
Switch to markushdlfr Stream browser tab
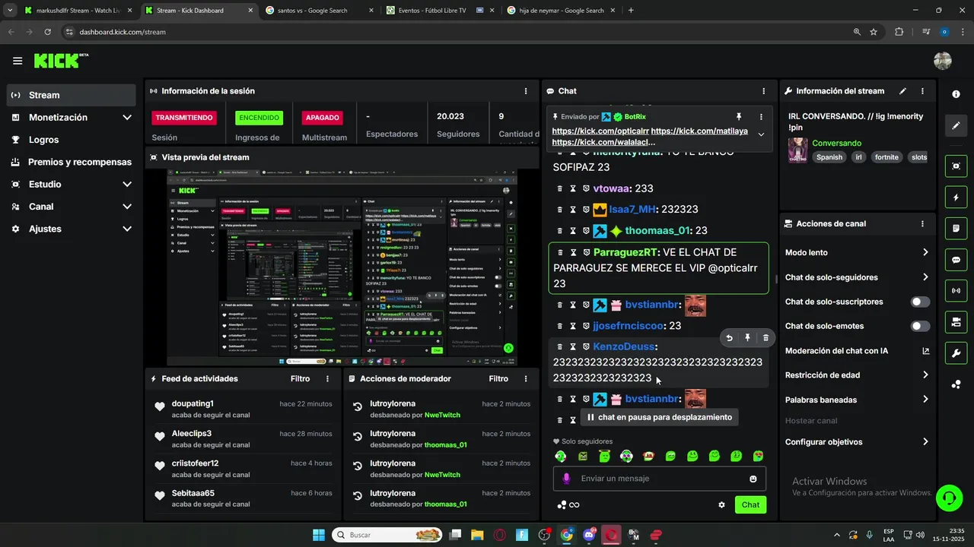[x=78, y=11]
